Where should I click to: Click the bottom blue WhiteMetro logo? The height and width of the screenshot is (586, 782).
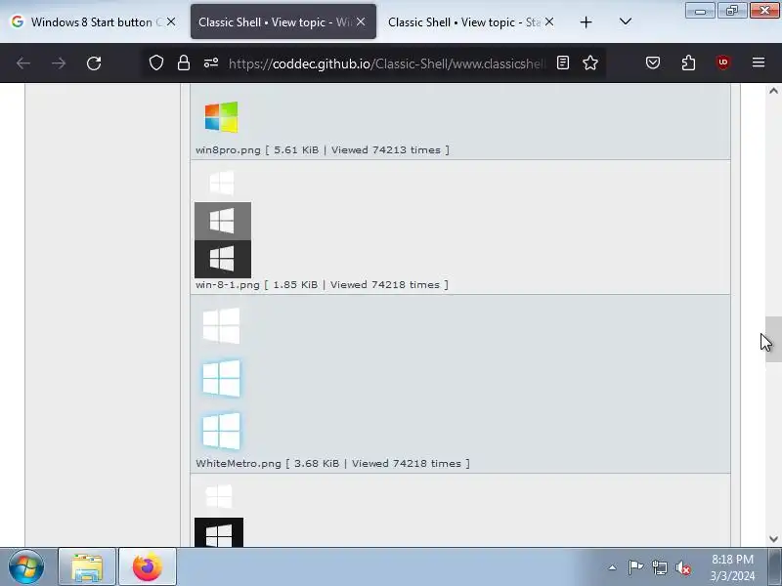click(x=222, y=431)
